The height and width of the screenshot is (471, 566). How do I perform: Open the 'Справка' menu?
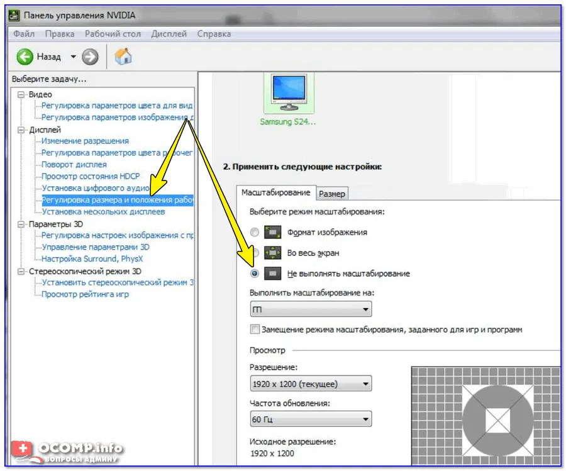click(x=214, y=34)
